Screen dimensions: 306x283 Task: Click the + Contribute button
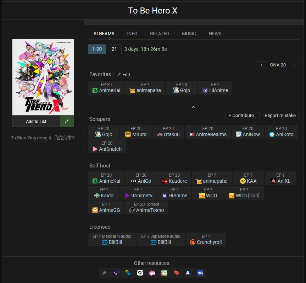click(x=241, y=116)
